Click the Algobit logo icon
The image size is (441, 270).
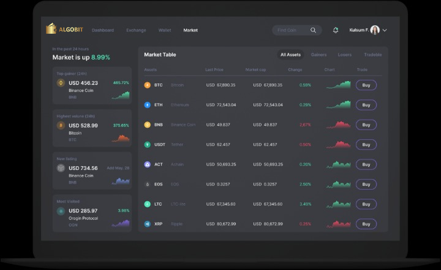pos(51,29)
